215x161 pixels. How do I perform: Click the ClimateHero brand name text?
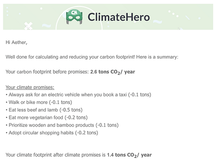[119, 17]
